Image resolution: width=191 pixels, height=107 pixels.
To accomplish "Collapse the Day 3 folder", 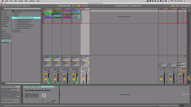I will click(x=13, y=16).
